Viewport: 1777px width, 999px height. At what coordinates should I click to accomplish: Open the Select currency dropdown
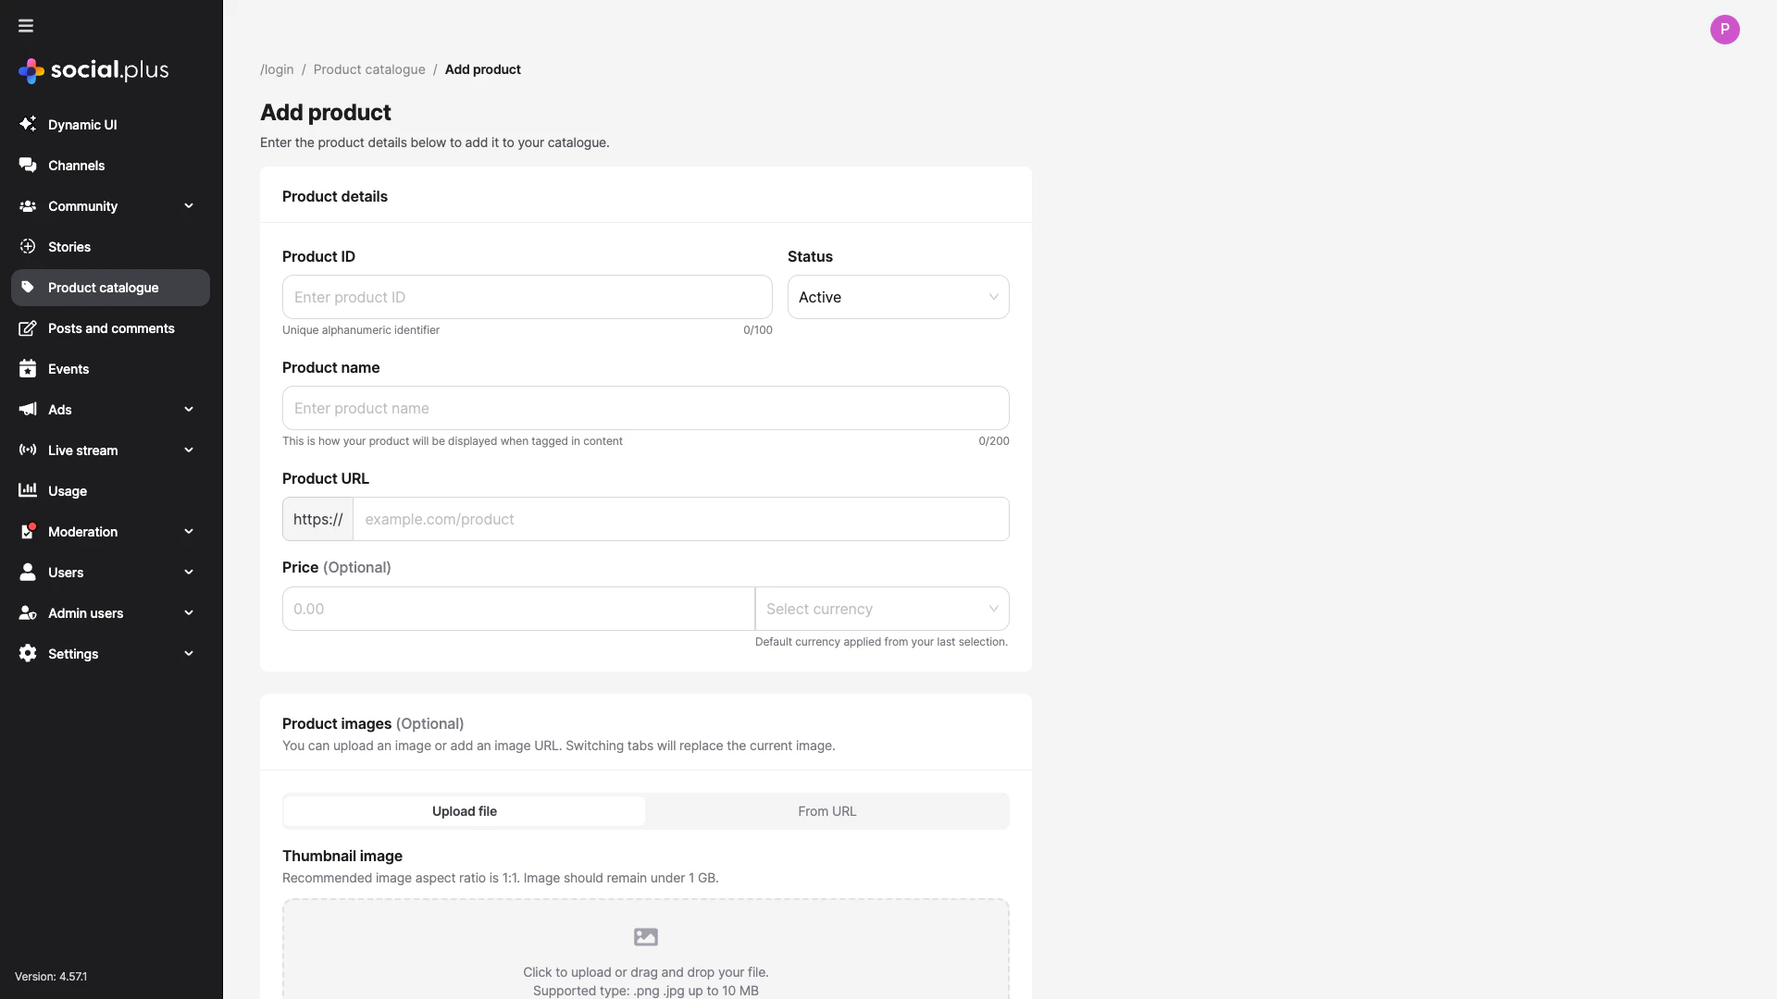tap(882, 608)
